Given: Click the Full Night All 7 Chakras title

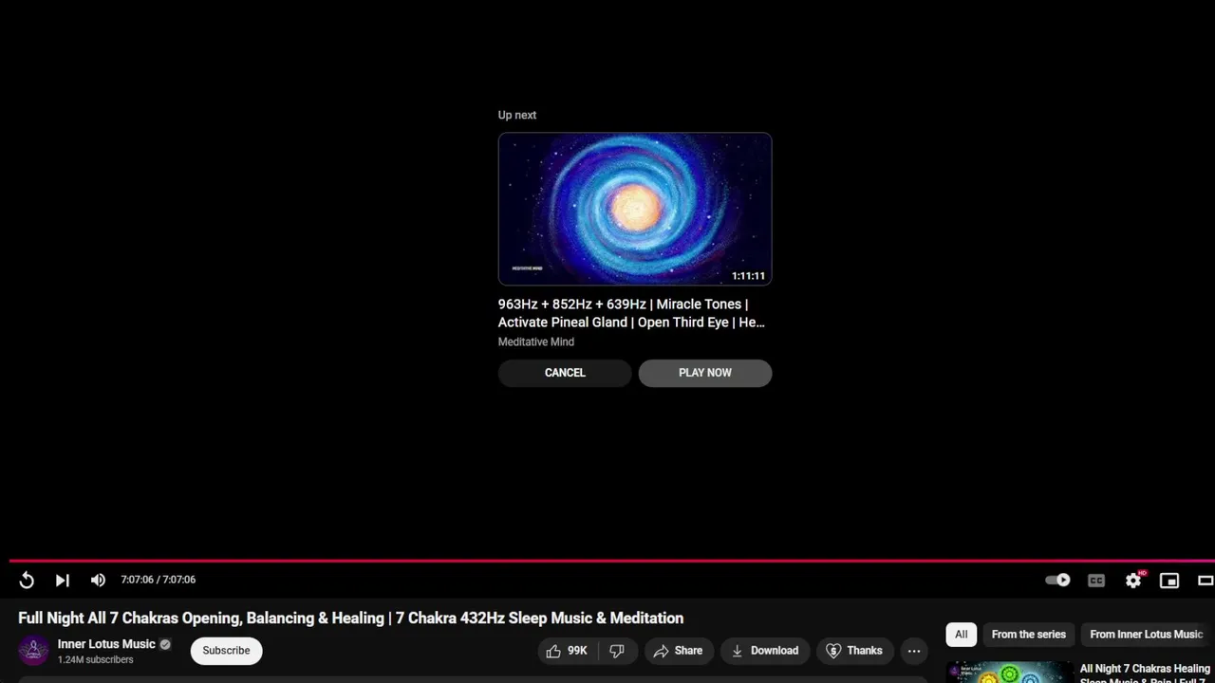Looking at the screenshot, I should point(350,618).
